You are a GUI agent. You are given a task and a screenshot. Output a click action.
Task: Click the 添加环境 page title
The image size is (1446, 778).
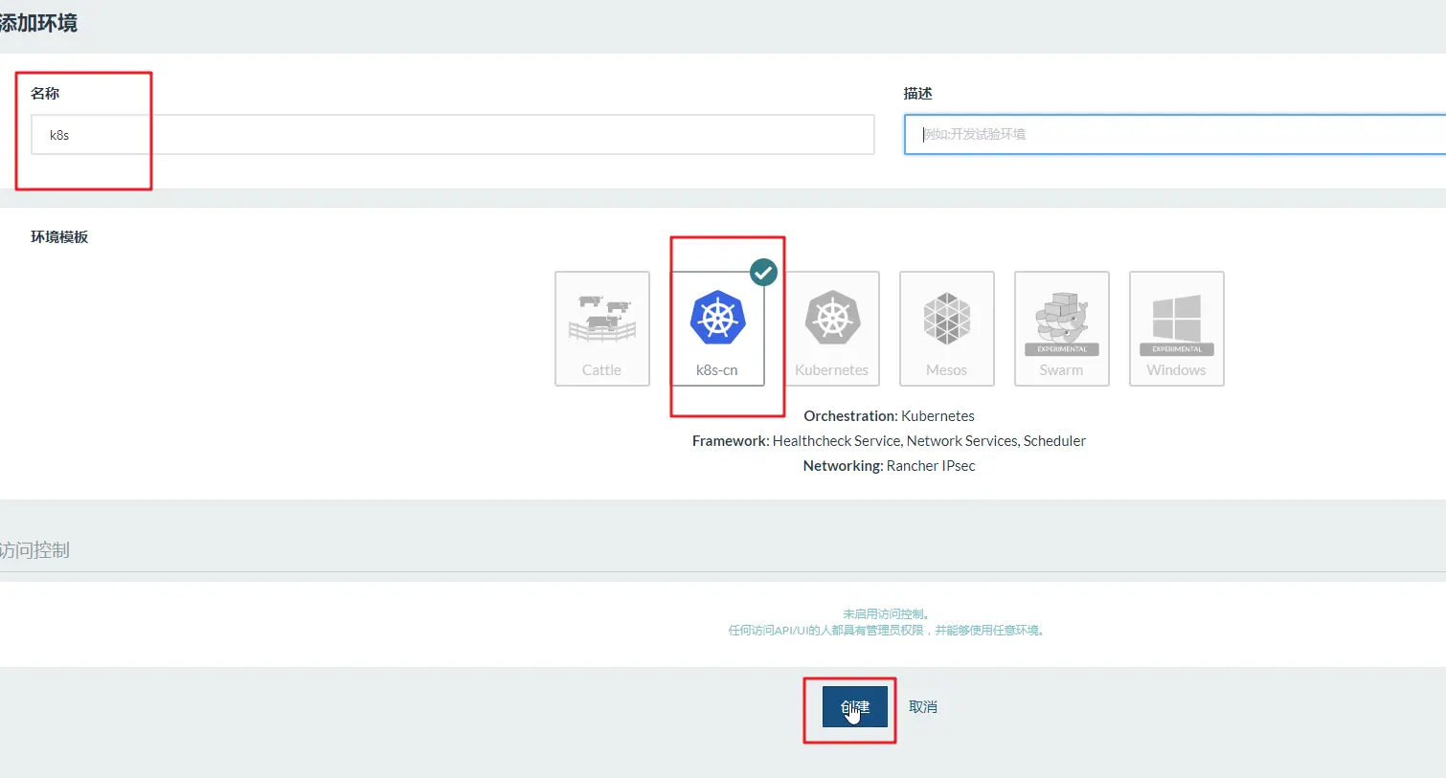click(x=38, y=23)
